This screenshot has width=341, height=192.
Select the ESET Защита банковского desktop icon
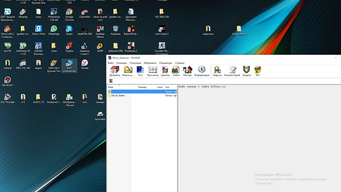point(7,15)
